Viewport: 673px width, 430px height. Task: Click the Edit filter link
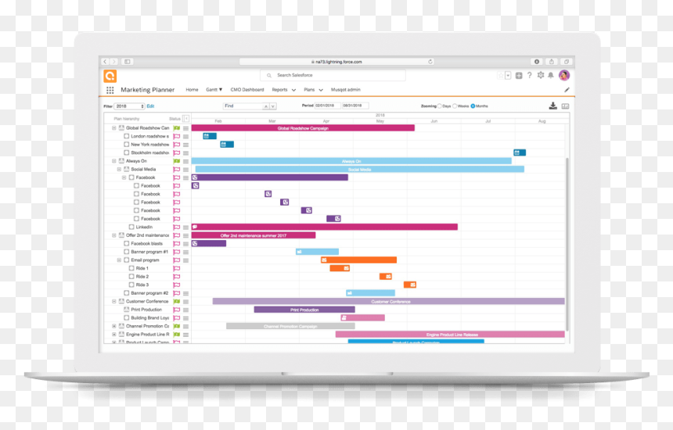pyautogui.click(x=150, y=106)
